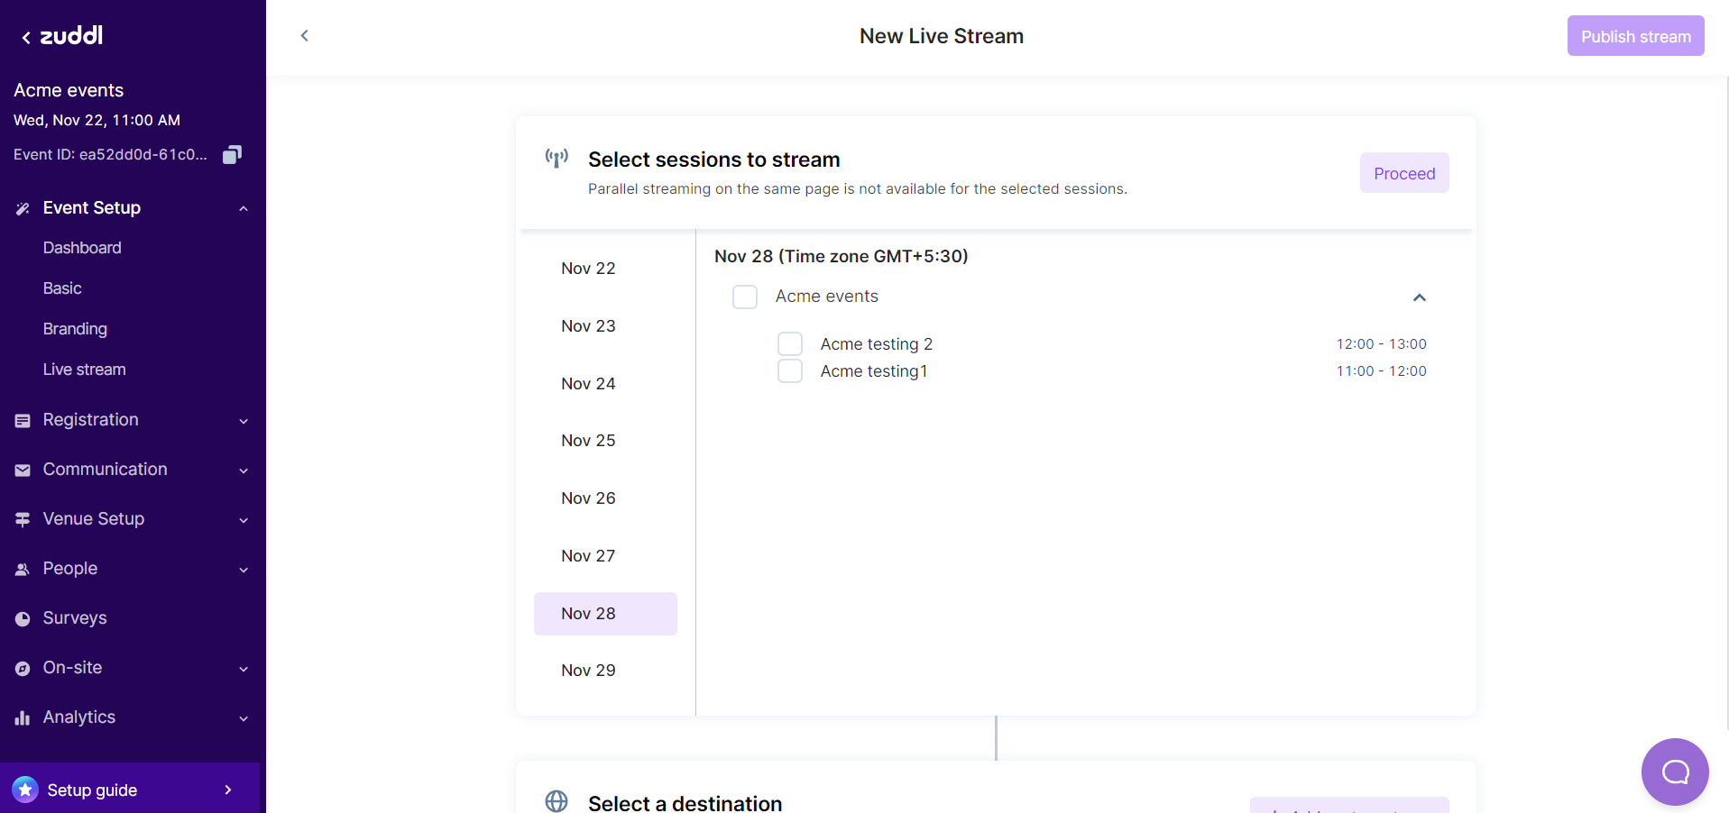1729x813 pixels.
Task: Check the Acme events group checkbox
Action: [745, 297]
